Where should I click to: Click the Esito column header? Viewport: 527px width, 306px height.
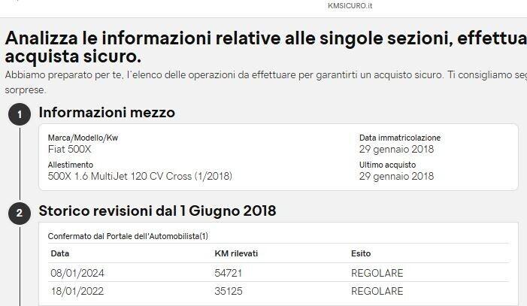pyautogui.click(x=361, y=253)
